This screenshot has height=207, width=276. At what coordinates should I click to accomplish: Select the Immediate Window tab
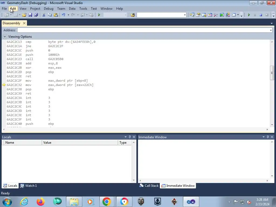click(x=178, y=186)
